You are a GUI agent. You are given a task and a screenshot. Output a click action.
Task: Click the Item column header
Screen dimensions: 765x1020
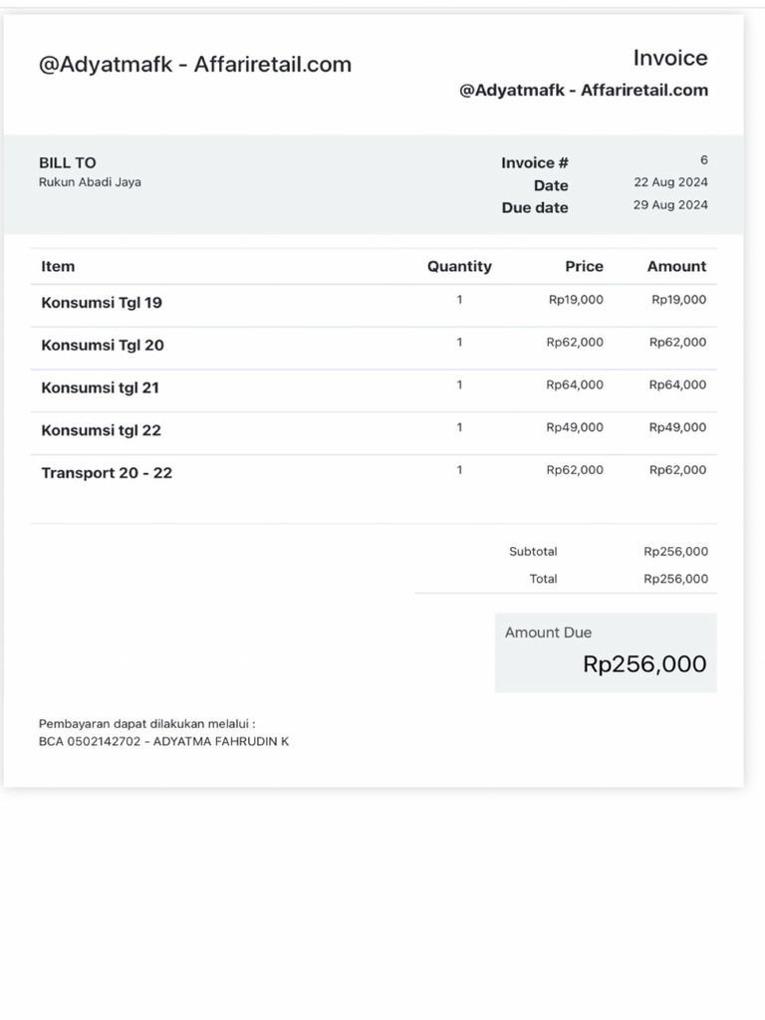58,267
